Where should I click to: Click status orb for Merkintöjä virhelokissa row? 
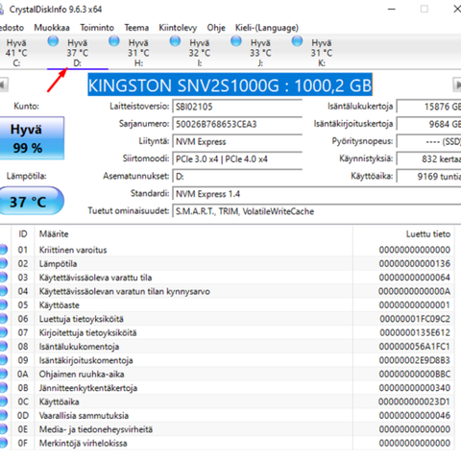click(3, 443)
